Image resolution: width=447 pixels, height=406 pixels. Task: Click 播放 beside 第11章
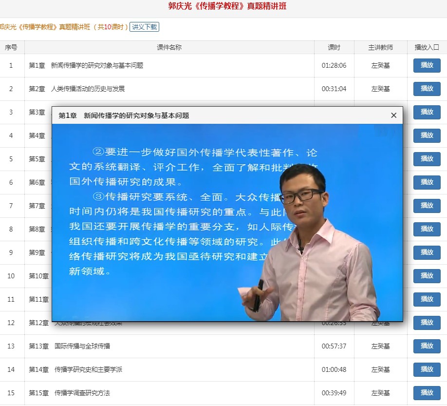427,299
